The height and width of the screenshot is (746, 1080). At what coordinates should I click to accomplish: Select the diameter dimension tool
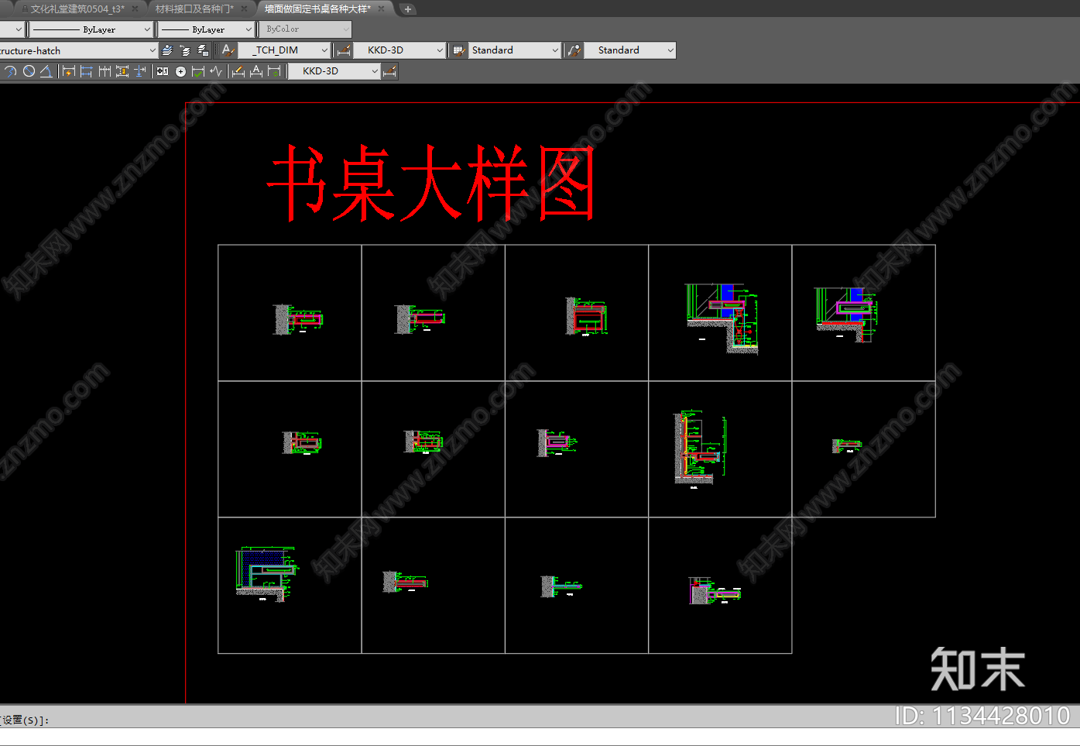click(x=29, y=71)
